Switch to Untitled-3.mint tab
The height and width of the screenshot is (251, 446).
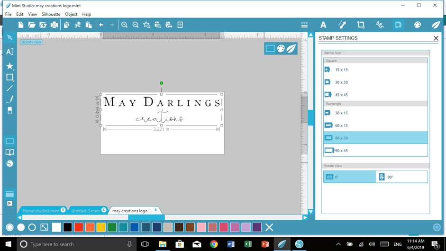(85, 211)
